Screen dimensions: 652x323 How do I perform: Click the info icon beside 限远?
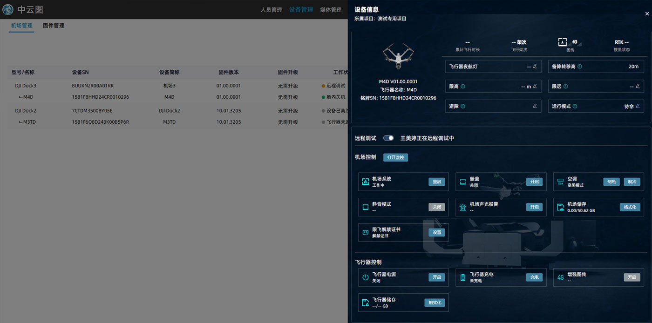coord(566,86)
